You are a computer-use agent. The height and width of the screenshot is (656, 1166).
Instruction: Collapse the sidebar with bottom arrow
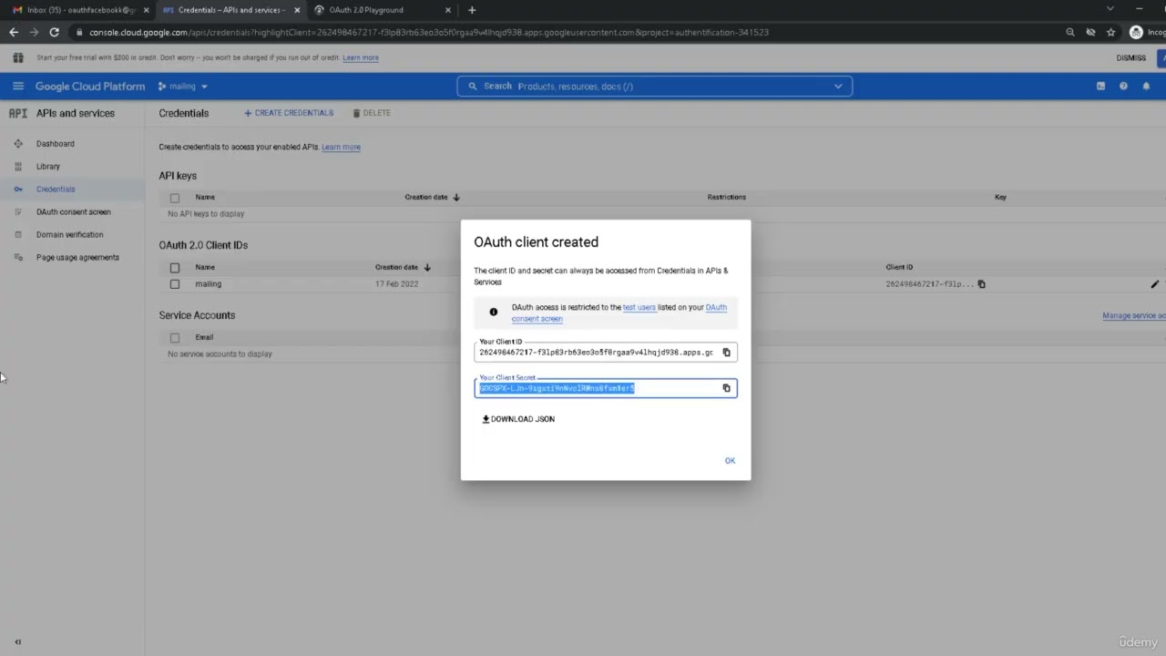click(18, 642)
